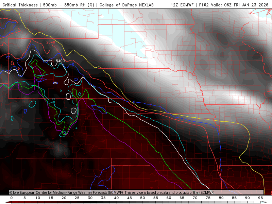Click the '40' value on the color scale
This screenshot has width=272, height=204.
point(116,198)
